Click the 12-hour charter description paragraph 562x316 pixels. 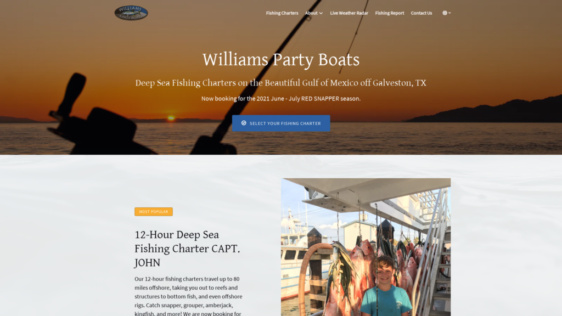pos(189,296)
